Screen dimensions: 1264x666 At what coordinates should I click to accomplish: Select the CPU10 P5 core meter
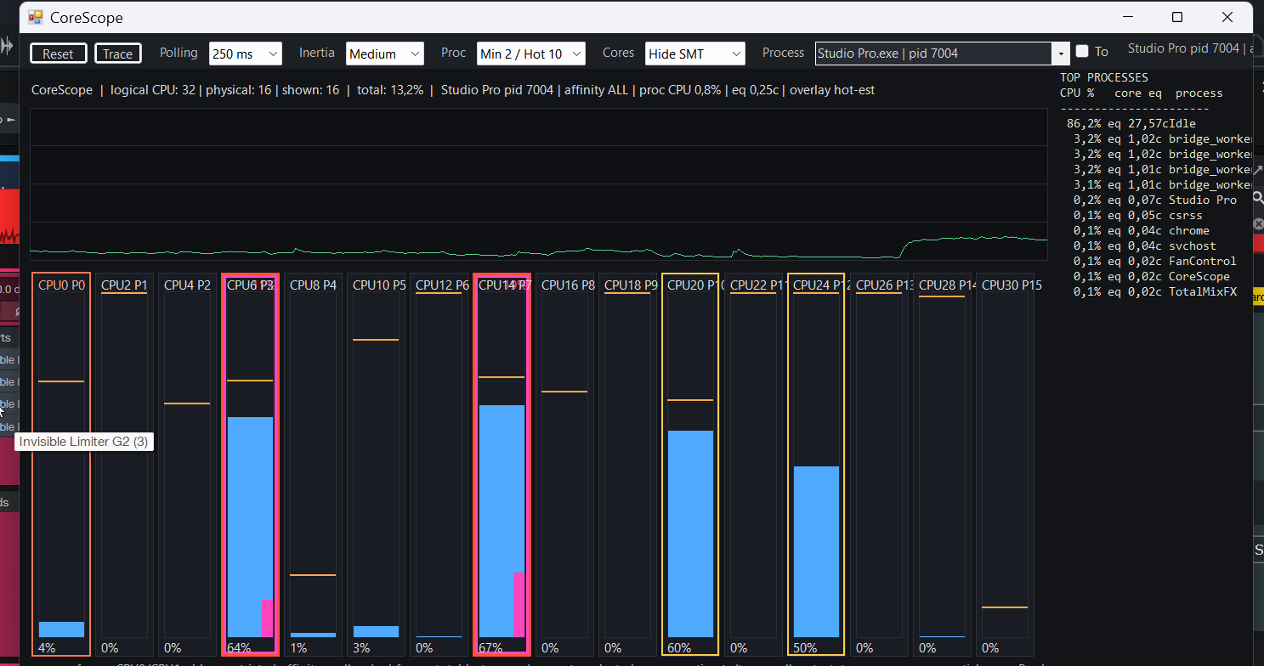click(376, 465)
